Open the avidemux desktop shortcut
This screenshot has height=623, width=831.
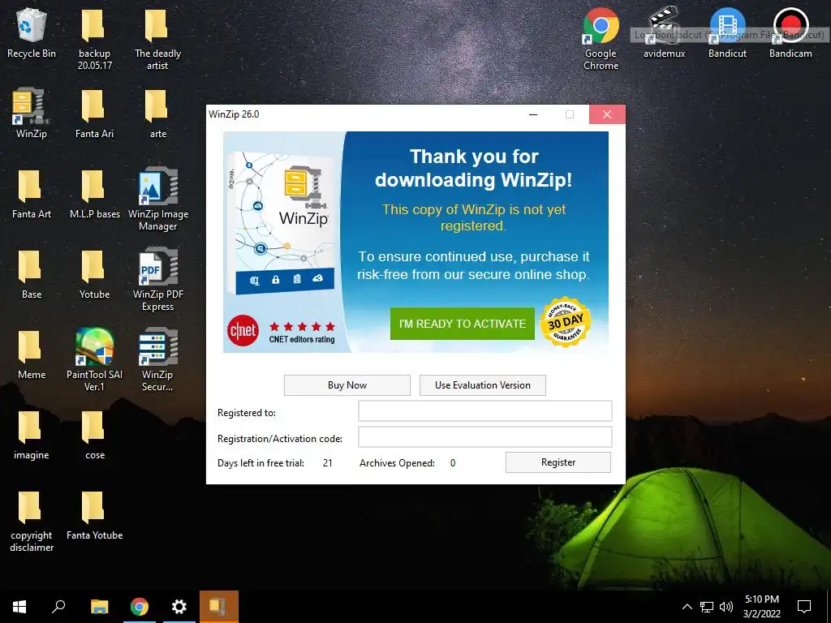pos(664,33)
